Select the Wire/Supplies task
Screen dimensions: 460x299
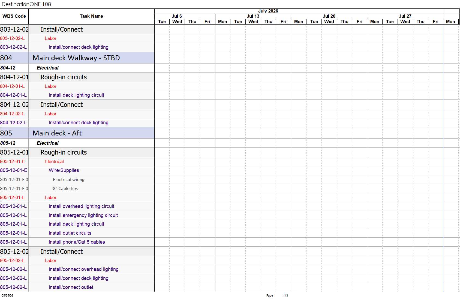point(64,170)
